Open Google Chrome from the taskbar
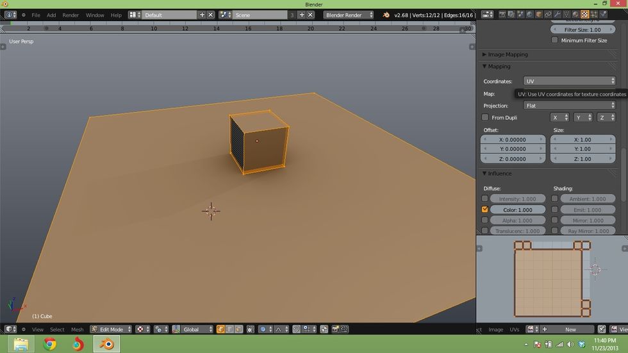The image size is (628, 353). (x=49, y=344)
